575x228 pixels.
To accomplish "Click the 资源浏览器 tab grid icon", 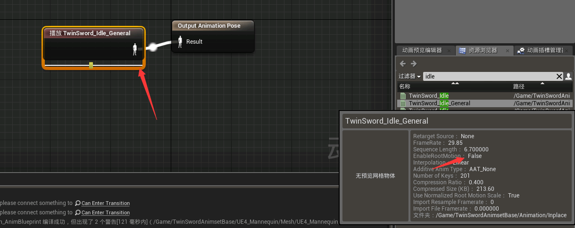I will point(462,50).
